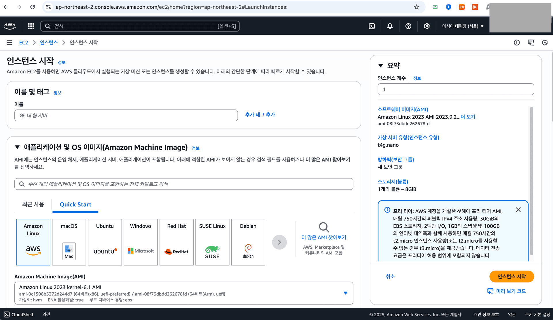Open the Amazon Linux 2023 AMI version dropdown

pos(345,293)
